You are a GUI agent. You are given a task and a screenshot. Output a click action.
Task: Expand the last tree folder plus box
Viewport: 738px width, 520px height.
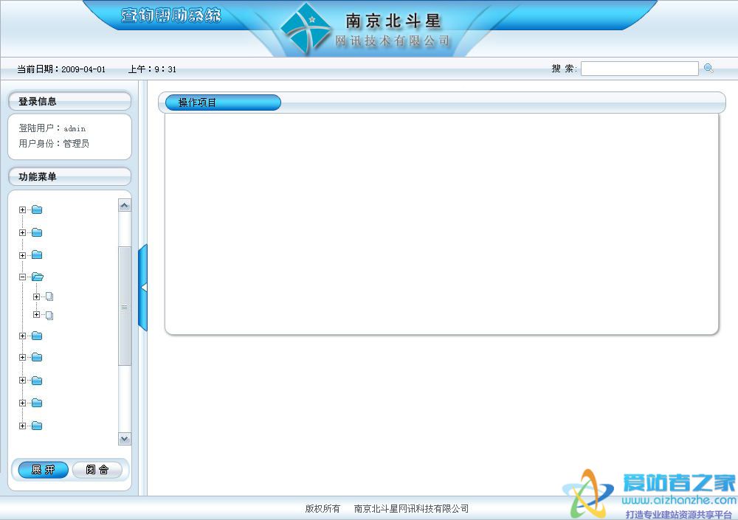22,426
